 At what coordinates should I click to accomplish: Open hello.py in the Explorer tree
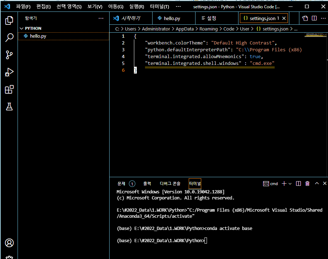coord(64,36)
